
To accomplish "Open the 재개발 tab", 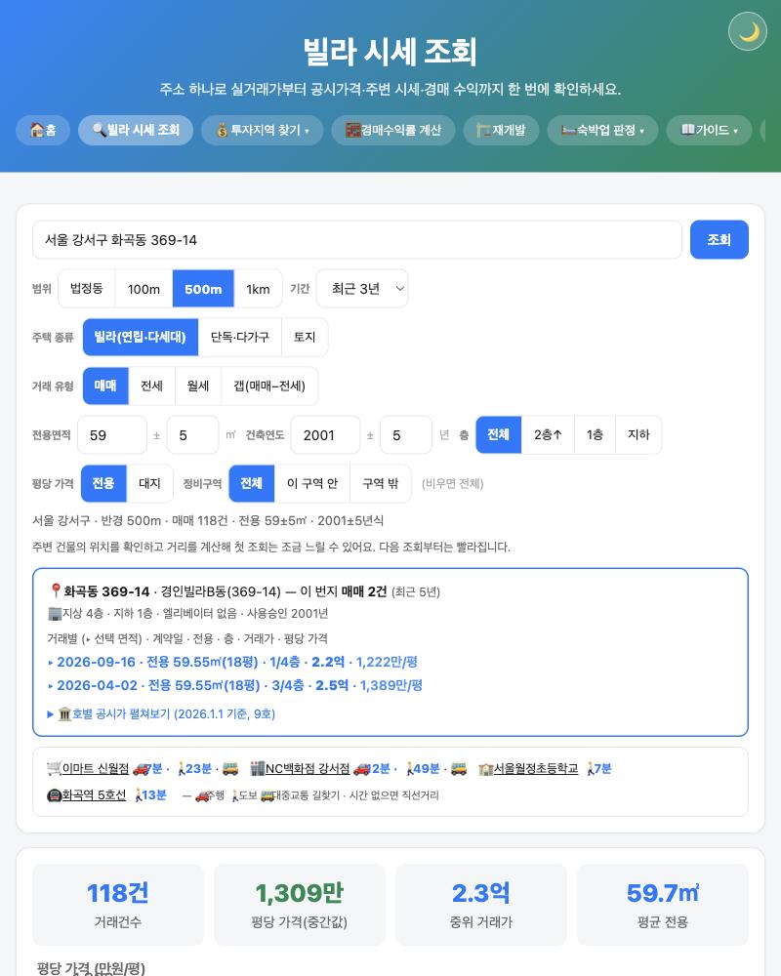I will point(501,130).
